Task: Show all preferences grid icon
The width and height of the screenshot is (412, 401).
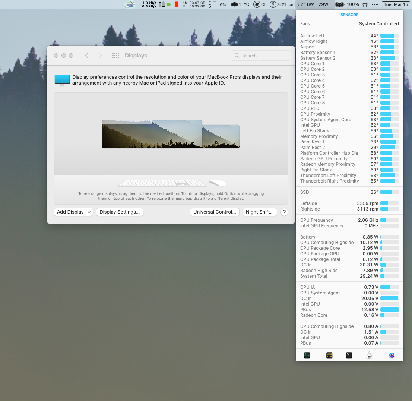Action: (x=115, y=56)
